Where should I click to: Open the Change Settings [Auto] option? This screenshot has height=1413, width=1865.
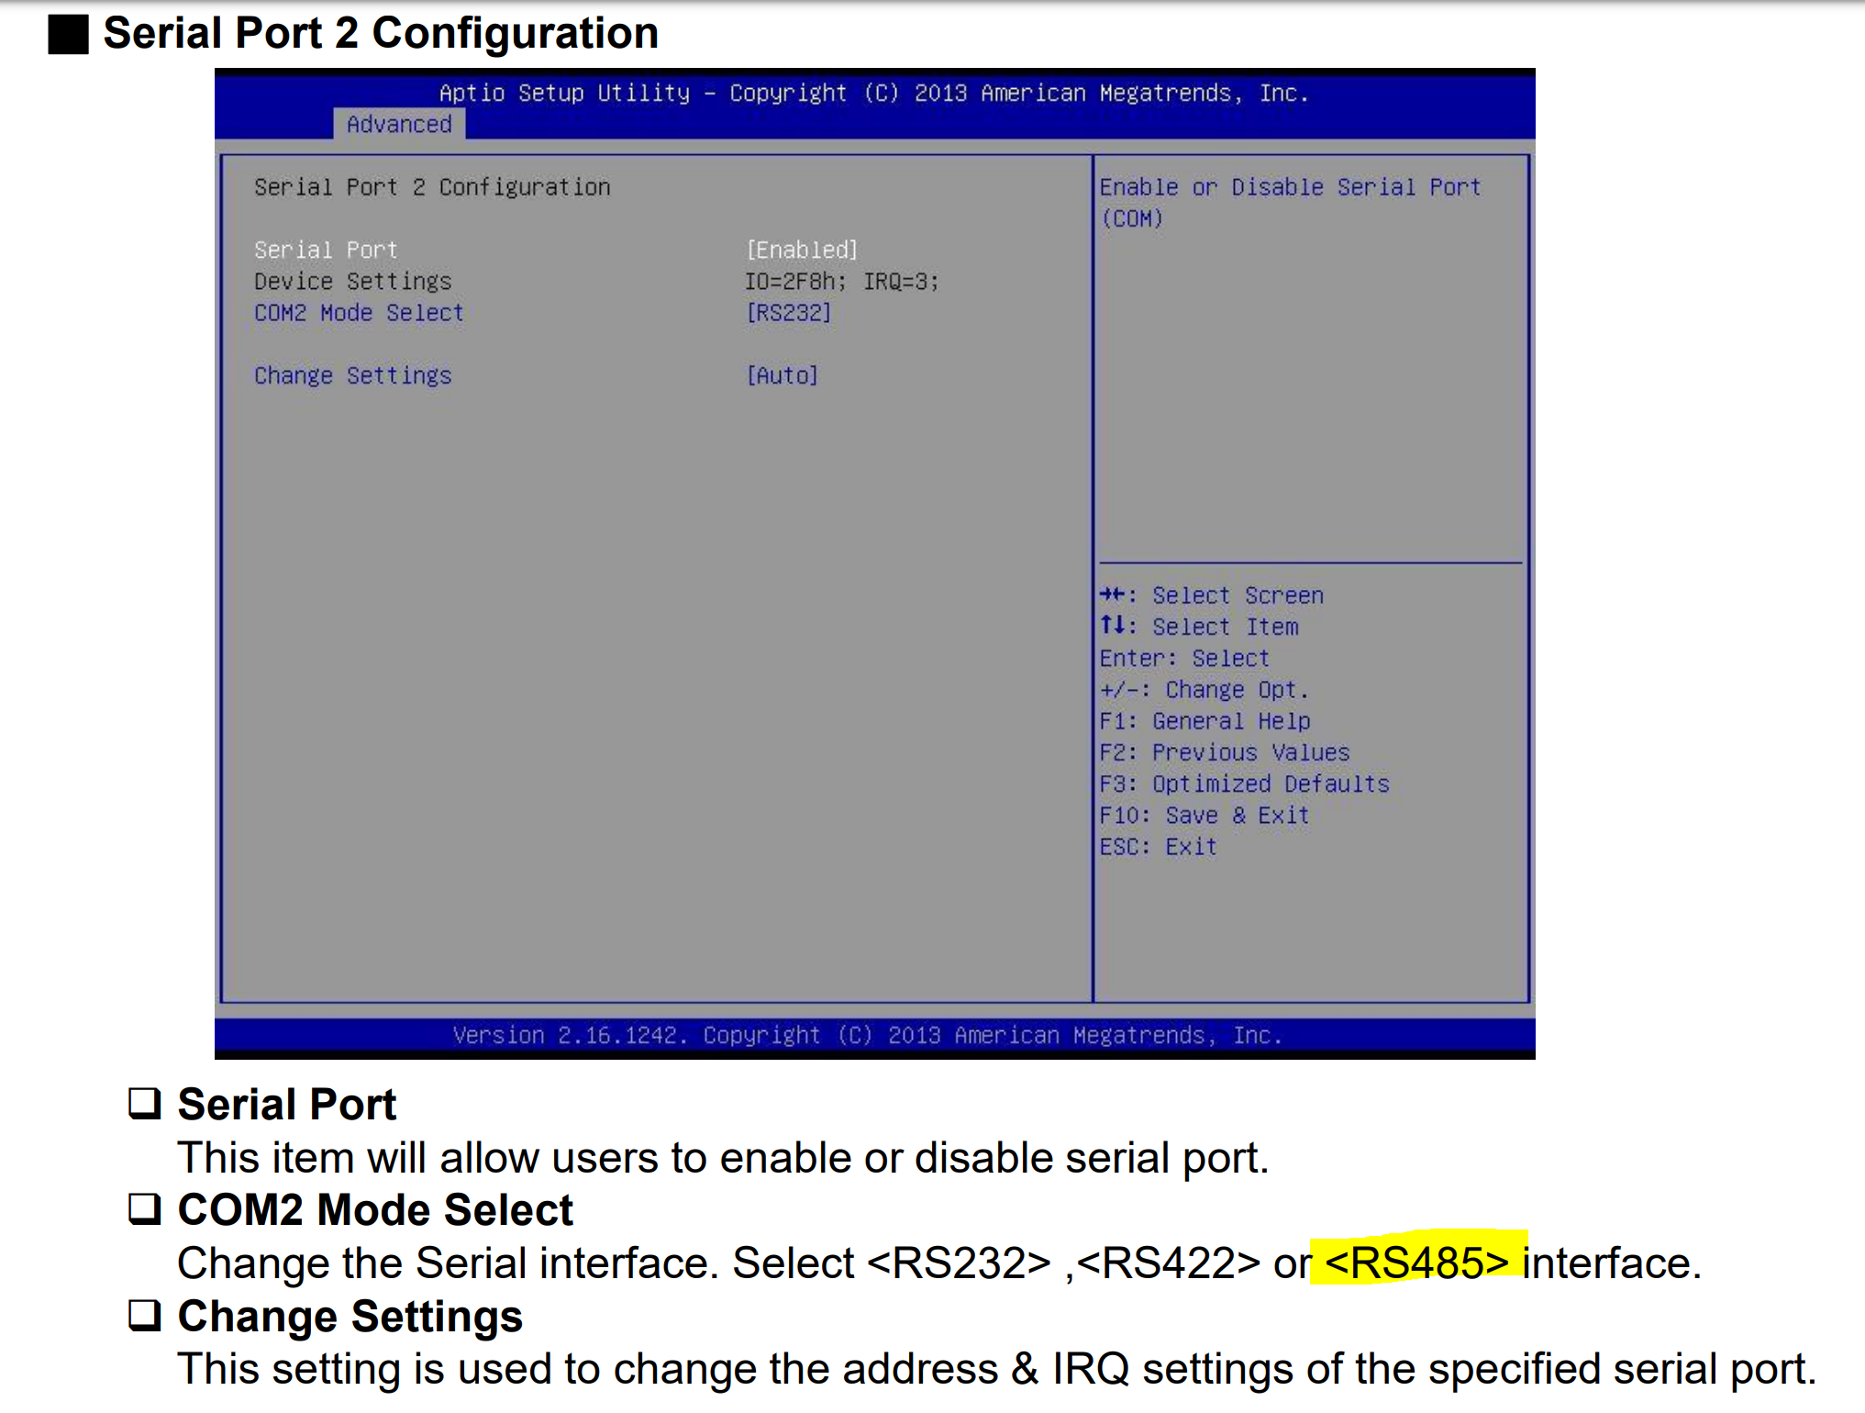click(x=782, y=375)
